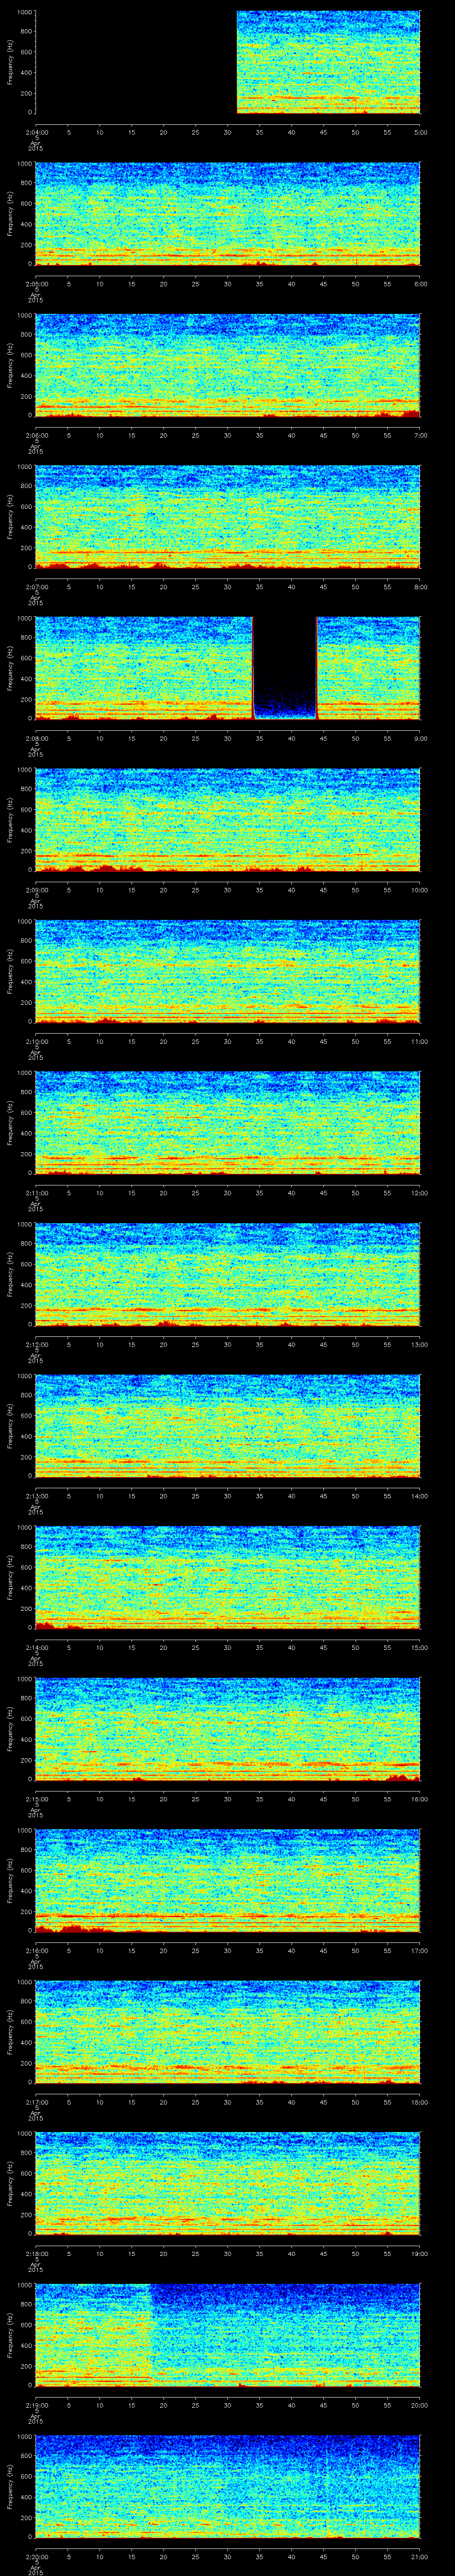Click the spectrogram panel starting at 2:04:00
Screen dimensions: 455x2576
tap(228, 62)
